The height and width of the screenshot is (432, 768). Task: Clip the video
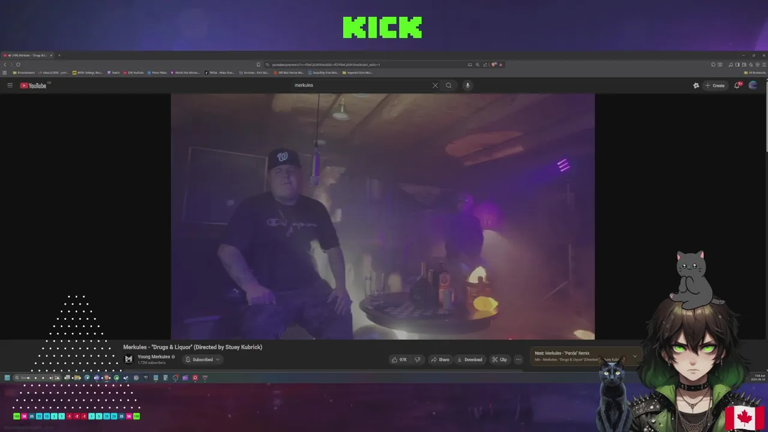(500, 359)
